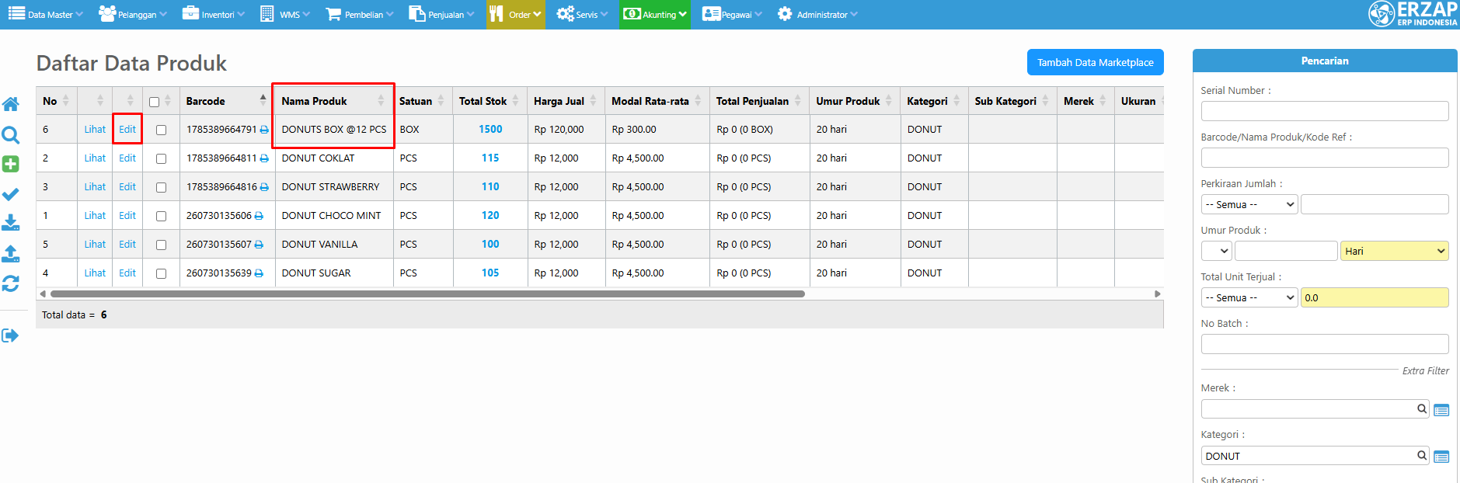Click the refresh arrows sidebar icon
Viewport: 1460px width, 483px height.
(x=11, y=283)
